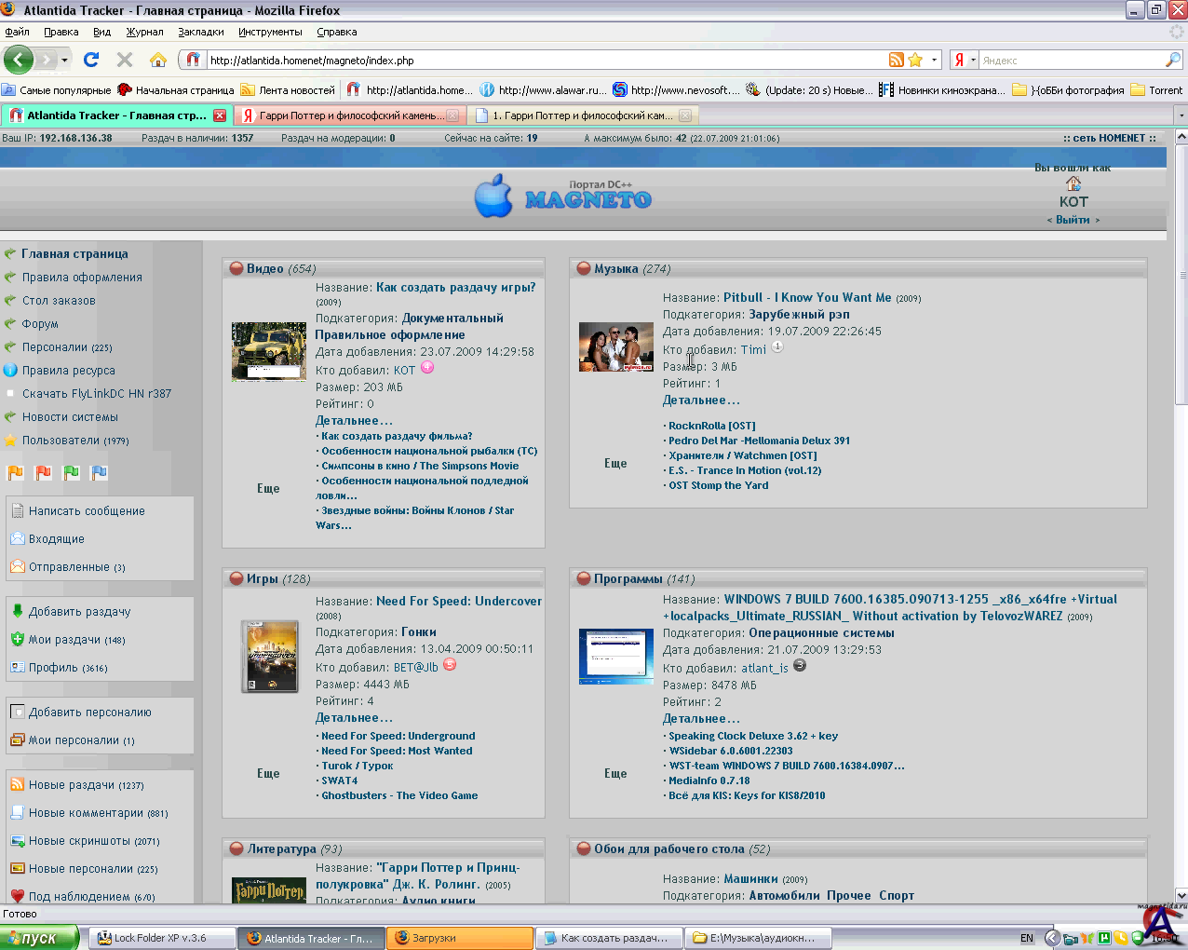This screenshot has height=950, width=1188.
Task: Click the Выйти logout link
Action: coord(1073,220)
